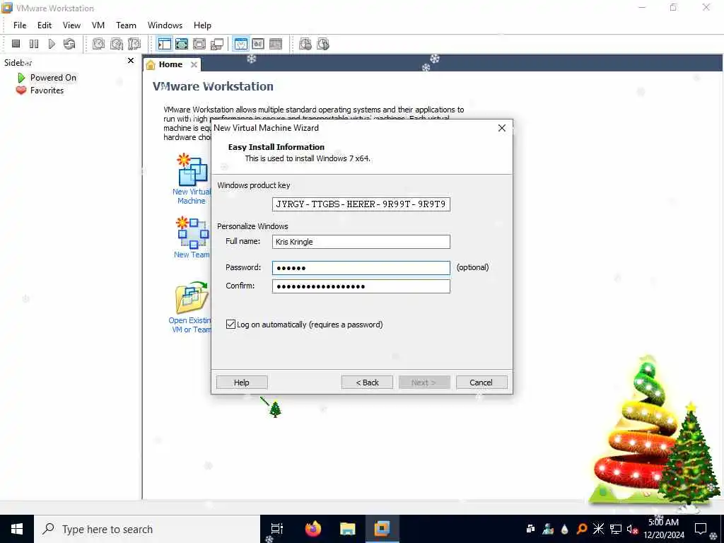Click the taskbar search box

(147, 529)
